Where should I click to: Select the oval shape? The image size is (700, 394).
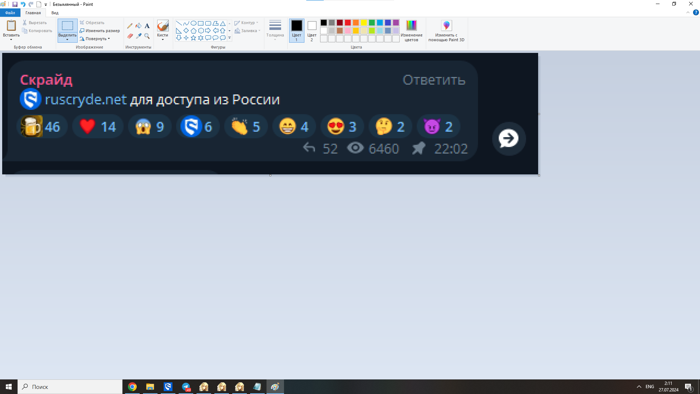tap(194, 23)
